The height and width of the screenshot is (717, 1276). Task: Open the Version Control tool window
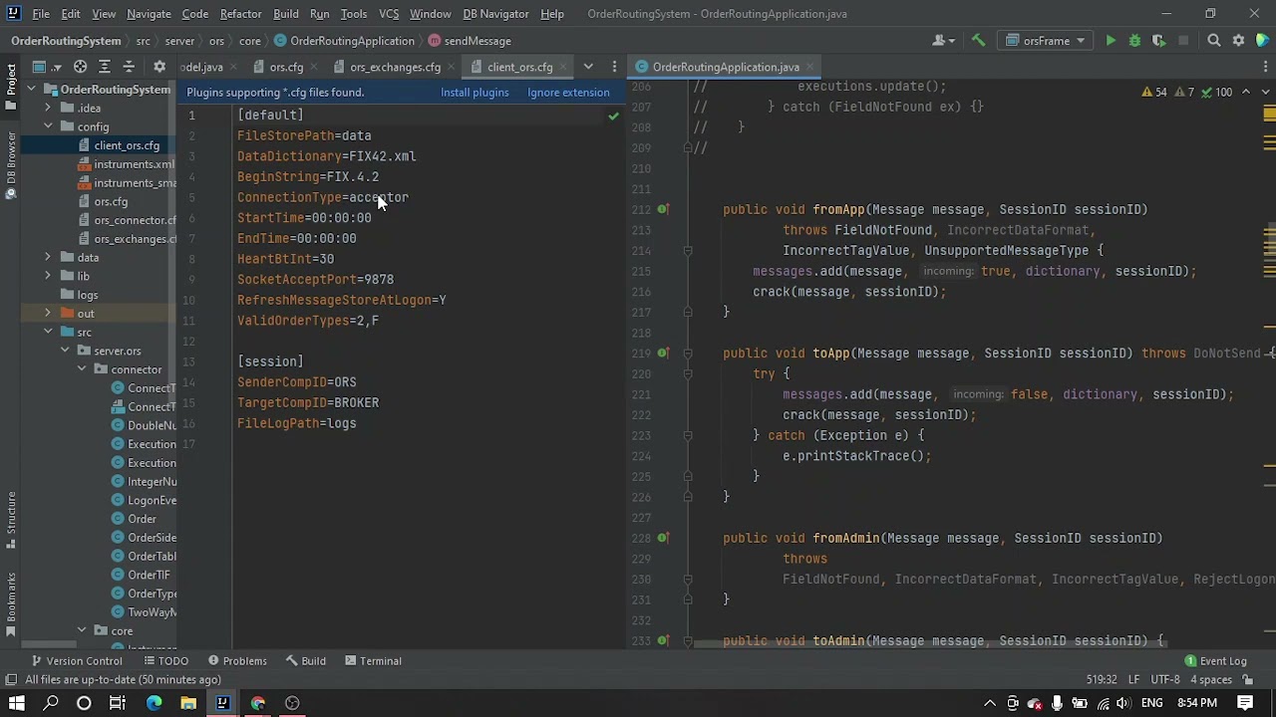point(77,661)
